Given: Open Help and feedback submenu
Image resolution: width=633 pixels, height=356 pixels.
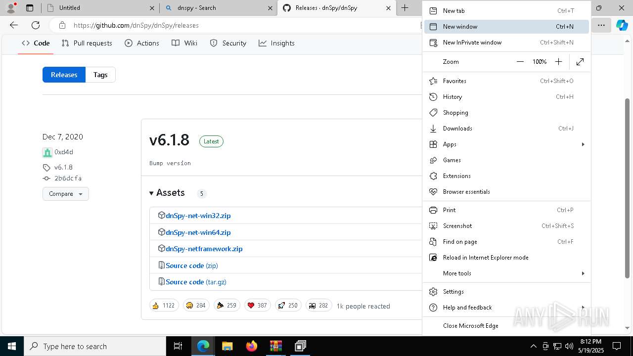Looking at the screenshot, I should 506,308.
